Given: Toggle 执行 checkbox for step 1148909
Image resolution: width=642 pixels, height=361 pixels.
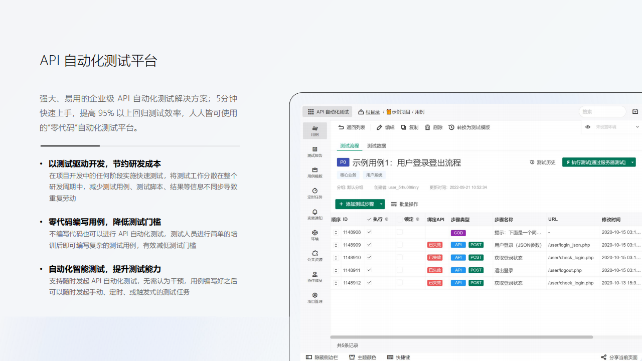Looking at the screenshot, I should coord(369,245).
